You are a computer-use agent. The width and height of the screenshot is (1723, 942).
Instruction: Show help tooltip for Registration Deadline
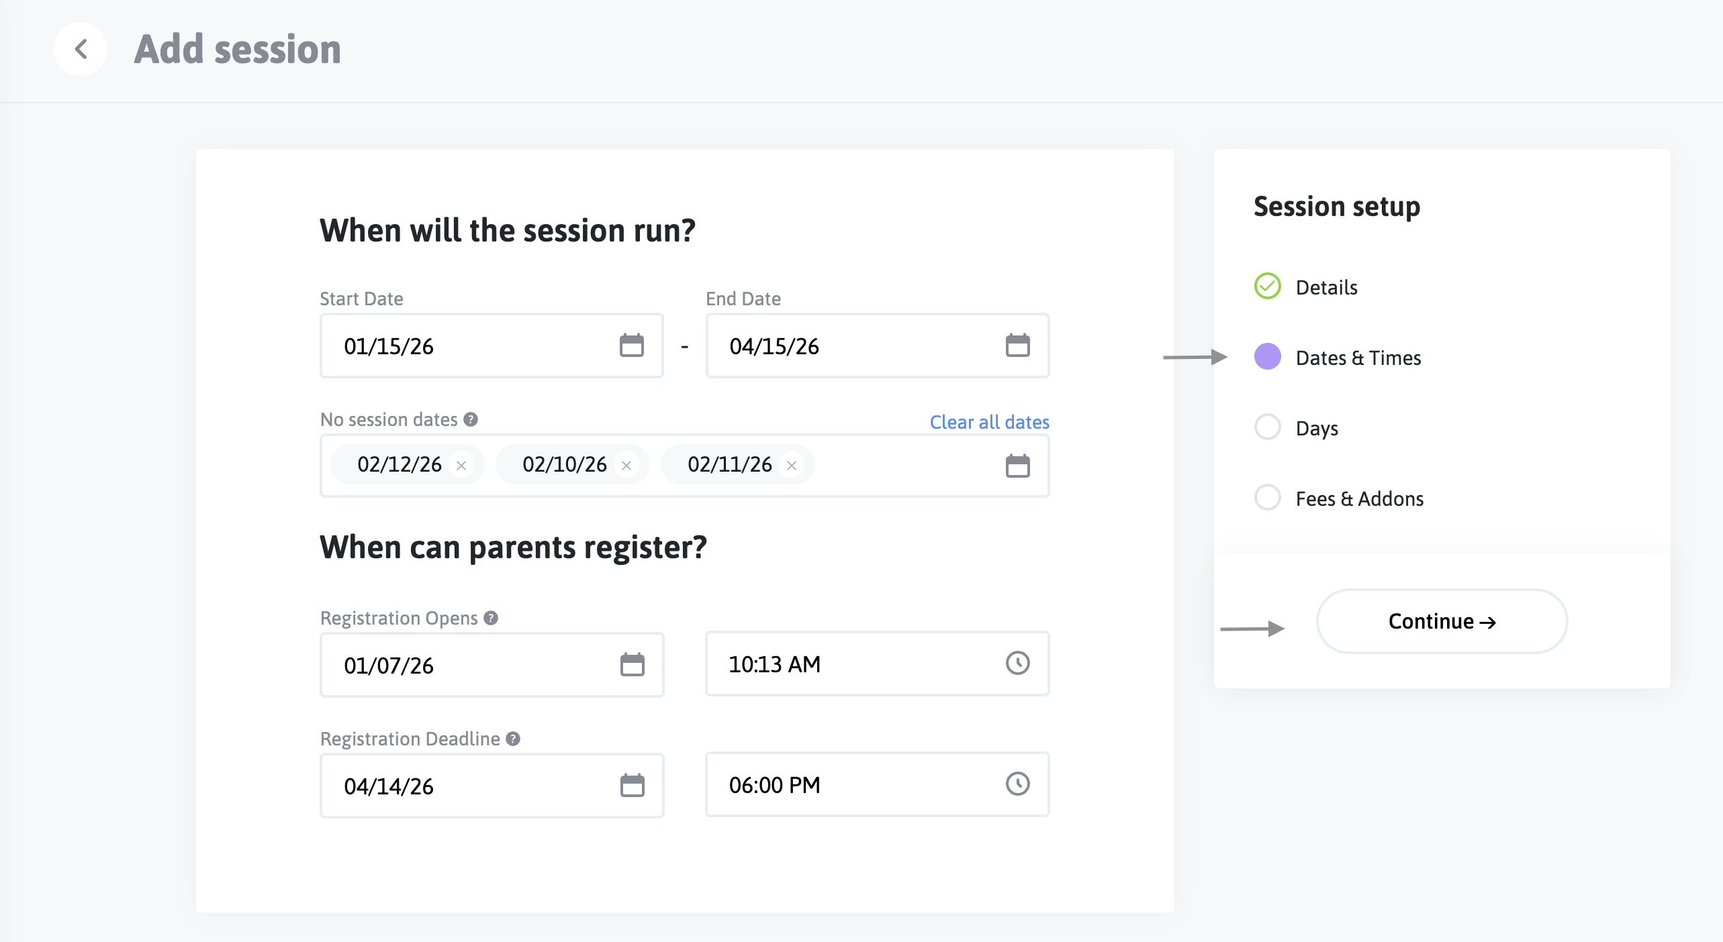513,739
